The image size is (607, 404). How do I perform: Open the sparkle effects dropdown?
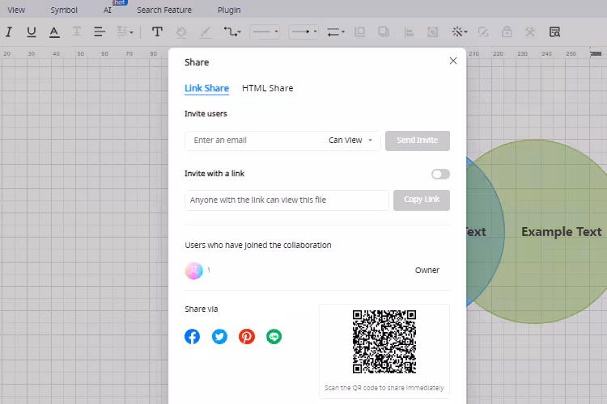[x=460, y=32]
